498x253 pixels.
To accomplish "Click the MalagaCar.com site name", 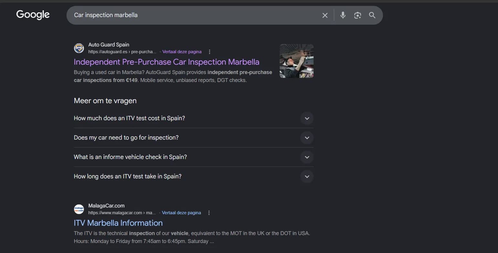I will point(106,206).
